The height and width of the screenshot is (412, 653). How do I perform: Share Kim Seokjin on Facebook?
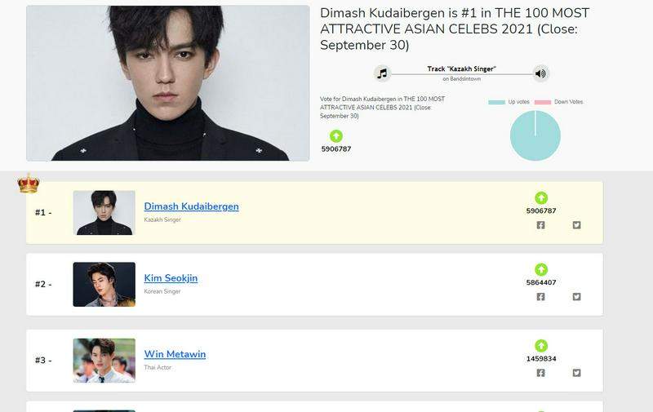(540, 297)
